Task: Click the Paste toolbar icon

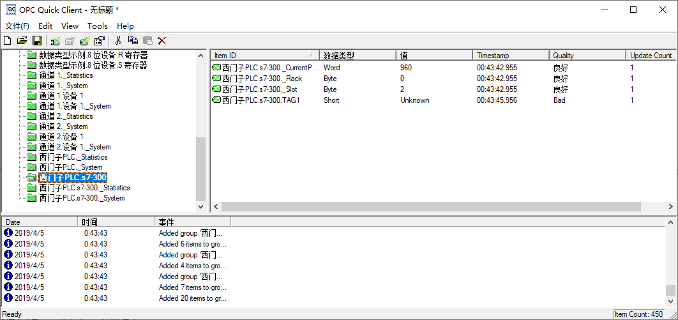Action: coord(148,41)
